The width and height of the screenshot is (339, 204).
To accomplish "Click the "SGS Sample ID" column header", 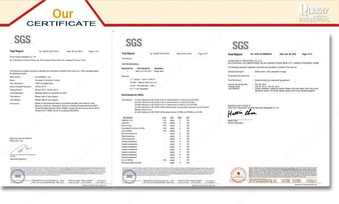I will click(x=143, y=68).
